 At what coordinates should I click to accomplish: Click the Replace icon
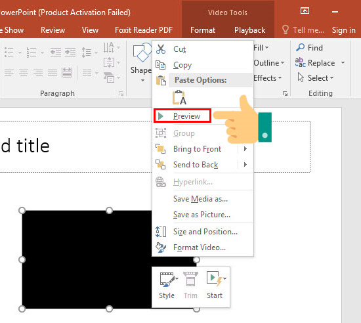(300, 62)
